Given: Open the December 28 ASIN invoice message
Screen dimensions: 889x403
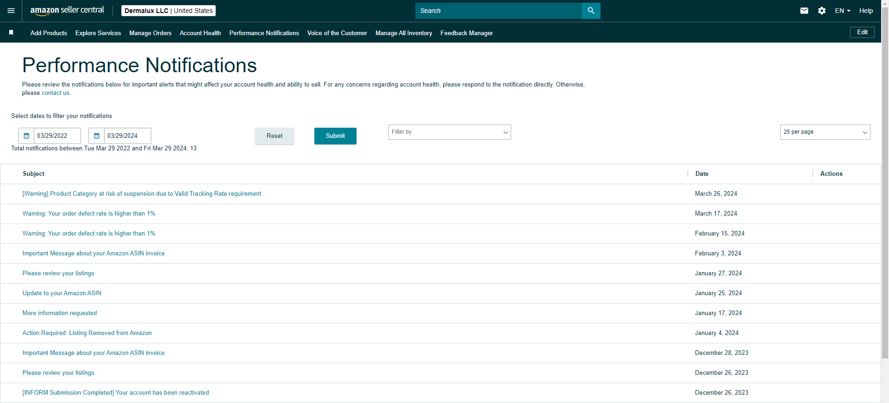Looking at the screenshot, I should point(94,353).
